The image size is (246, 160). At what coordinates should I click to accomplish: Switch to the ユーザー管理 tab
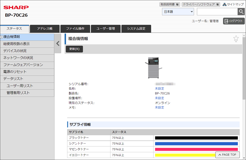(106, 29)
